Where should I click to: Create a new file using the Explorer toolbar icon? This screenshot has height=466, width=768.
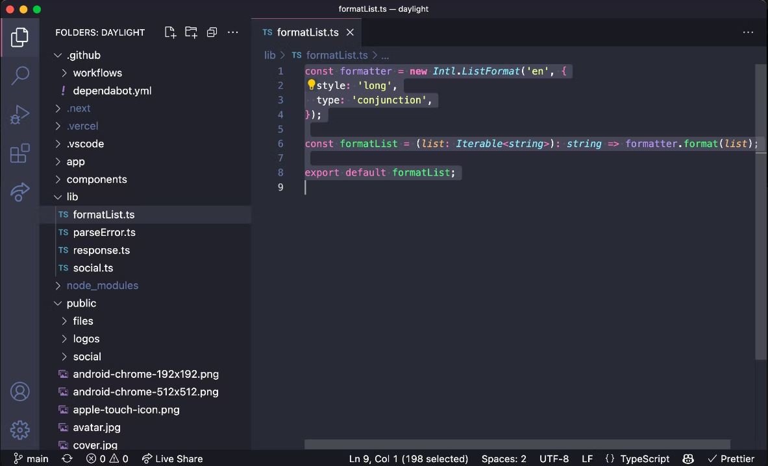170,32
